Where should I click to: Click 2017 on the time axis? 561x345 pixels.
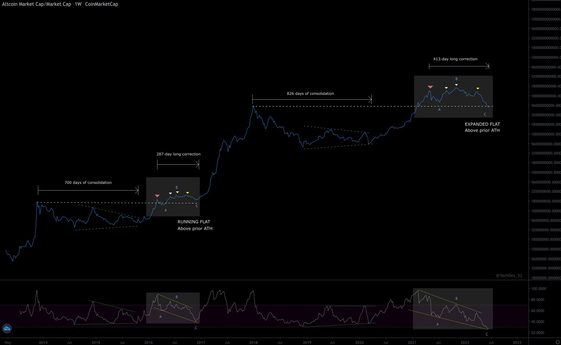click(x=201, y=342)
